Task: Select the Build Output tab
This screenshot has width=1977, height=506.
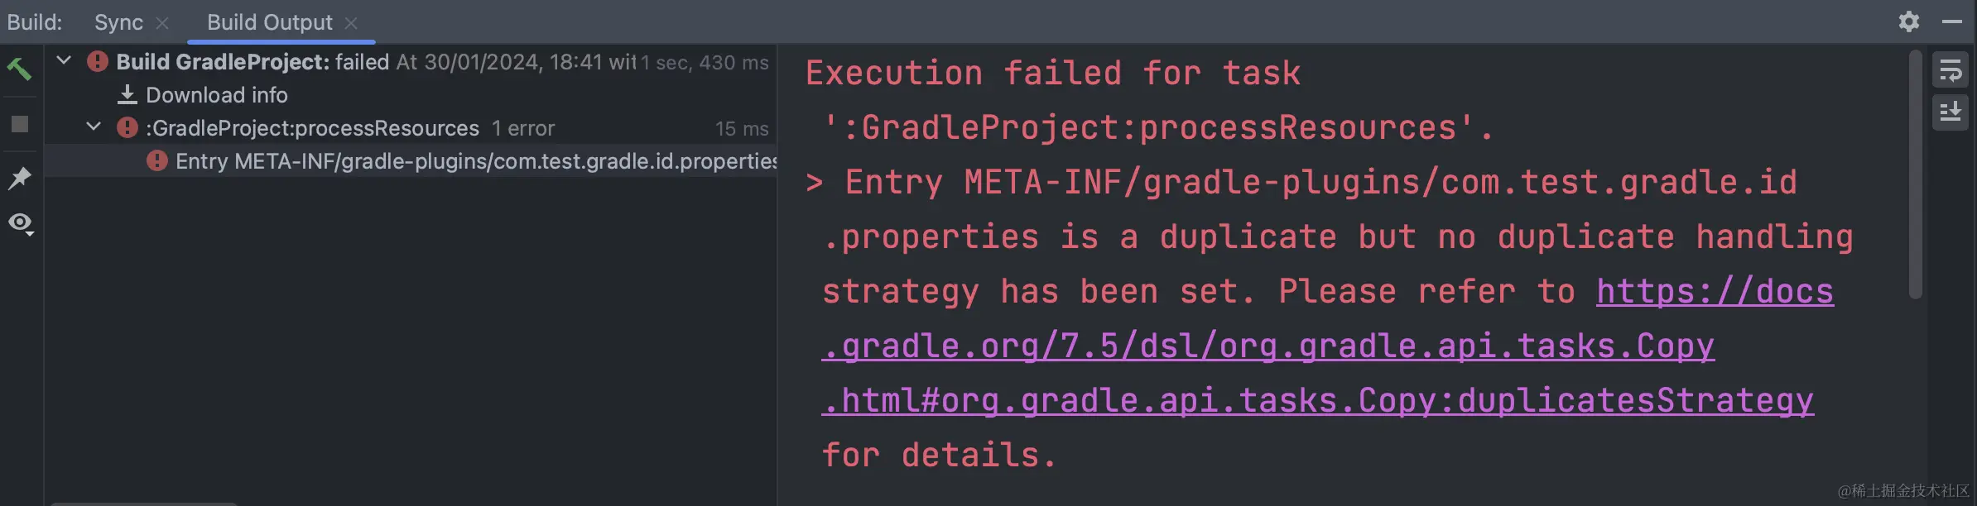Action: click(x=269, y=22)
